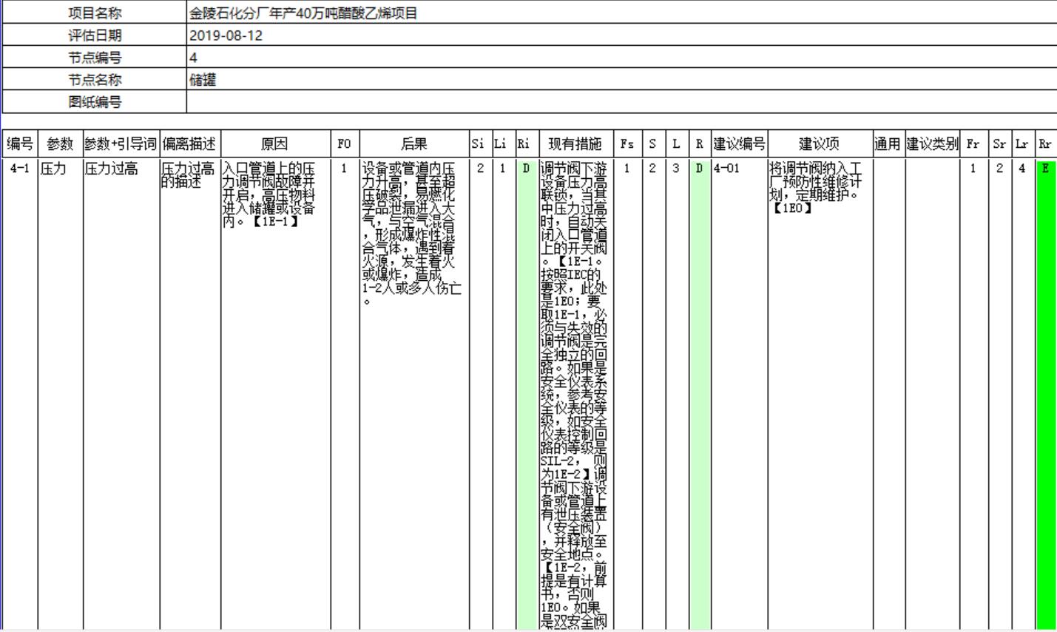
Task: Click the 通用 column header
Action: point(888,144)
